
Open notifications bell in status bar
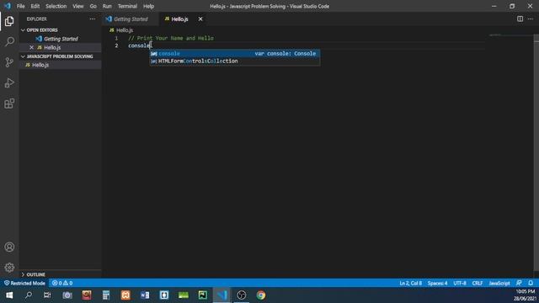[531, 283]
